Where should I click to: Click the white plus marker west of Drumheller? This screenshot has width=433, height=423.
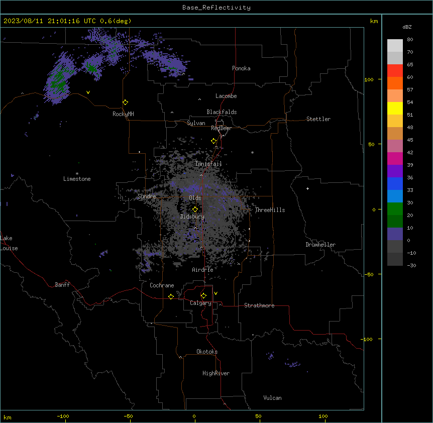click(307, 188)
